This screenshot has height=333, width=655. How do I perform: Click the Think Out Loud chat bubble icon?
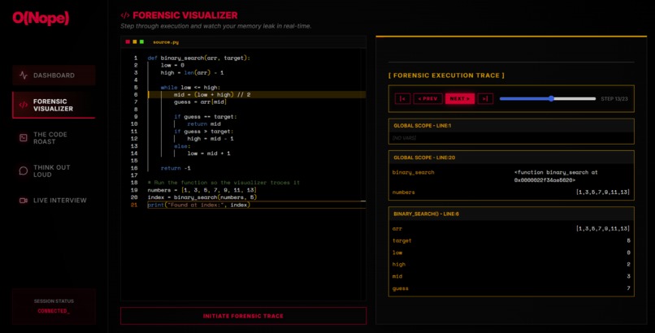click(x=24, y=171)
